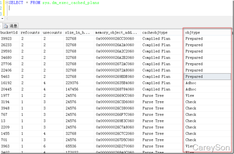Click the refcounts column header

click(x=30, y=32)
